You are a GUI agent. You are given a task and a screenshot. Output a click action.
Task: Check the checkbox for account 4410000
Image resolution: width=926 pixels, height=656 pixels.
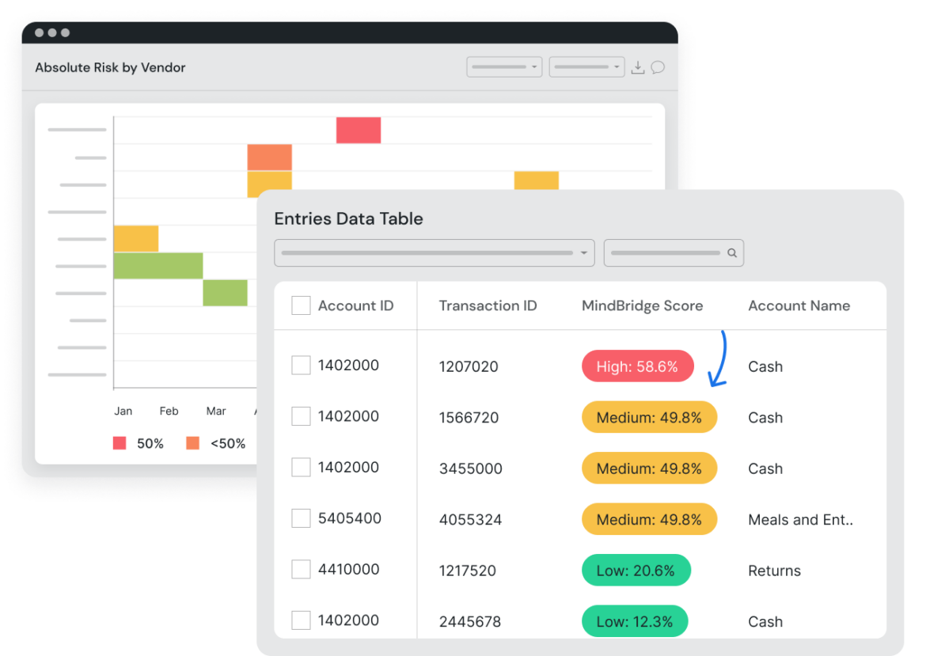tap(301, 569)
